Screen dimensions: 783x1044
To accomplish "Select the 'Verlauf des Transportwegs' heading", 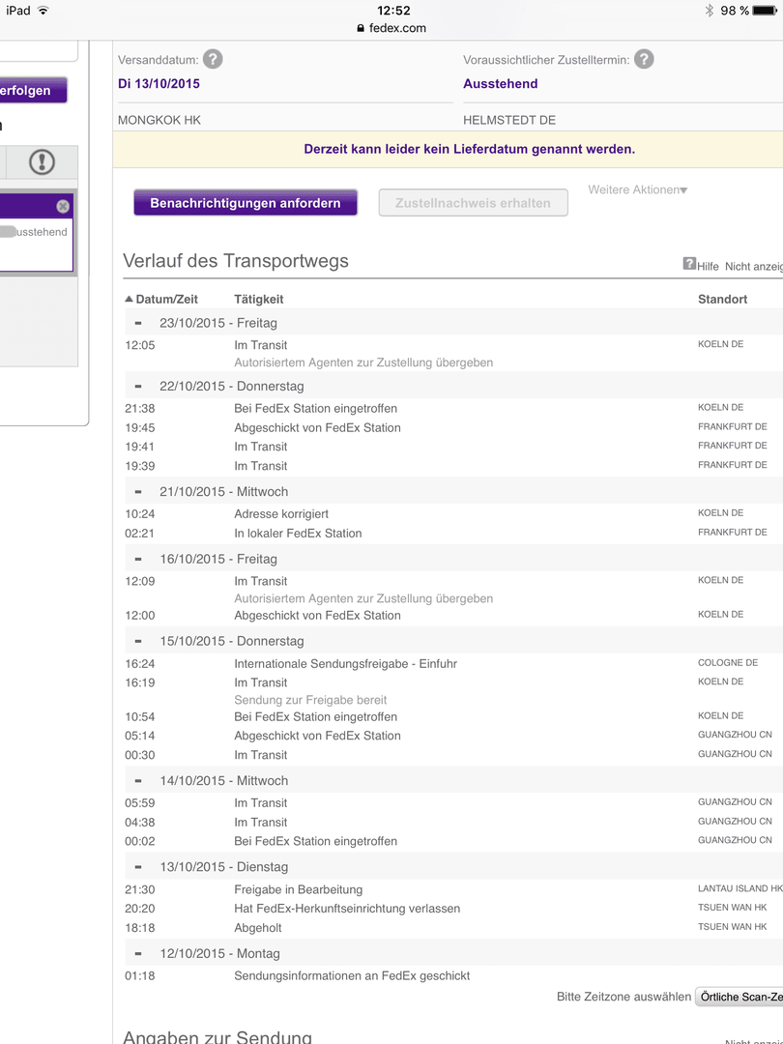I will click(236, 260).
